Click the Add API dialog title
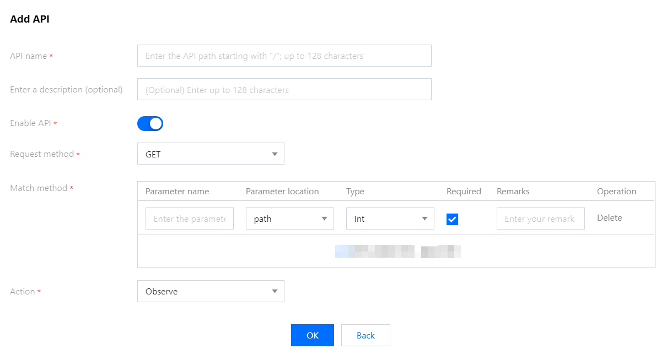 point(30,19)
